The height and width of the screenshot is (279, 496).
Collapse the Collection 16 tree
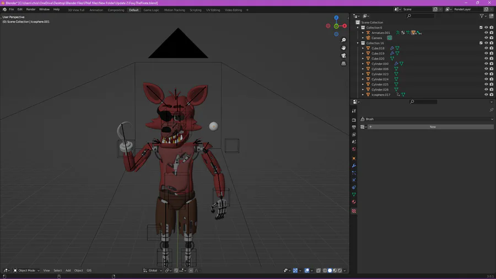(x=358, y=43)
